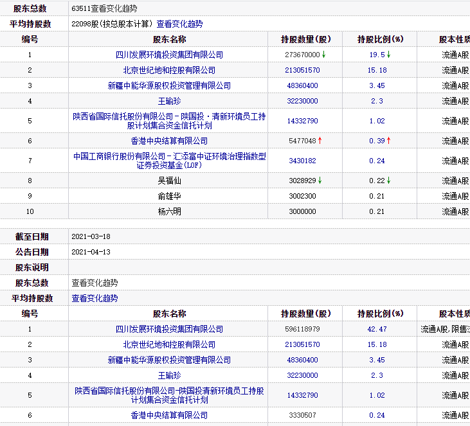Open second table's 陕西省国际信托-陕国投清新环境 trust link
470x426 pixels.
pyautogui.click(x=169, y=395)
